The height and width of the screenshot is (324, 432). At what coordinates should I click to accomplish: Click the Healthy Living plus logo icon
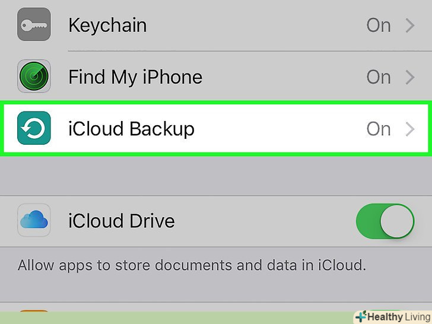pos(360,317)
